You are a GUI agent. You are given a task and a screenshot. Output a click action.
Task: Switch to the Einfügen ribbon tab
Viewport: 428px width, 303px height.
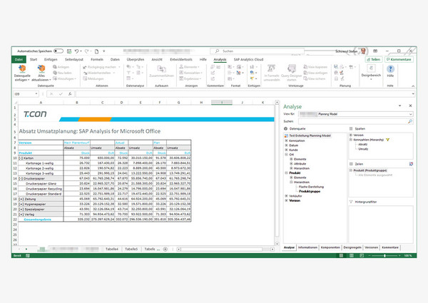point(51,59)
